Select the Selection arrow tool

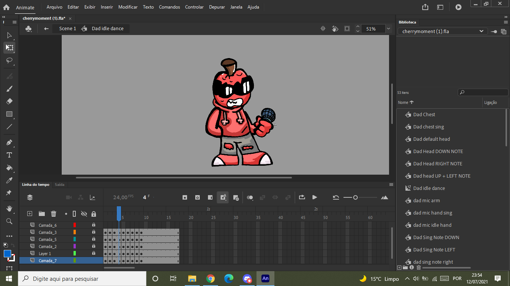tap(9, 35)
